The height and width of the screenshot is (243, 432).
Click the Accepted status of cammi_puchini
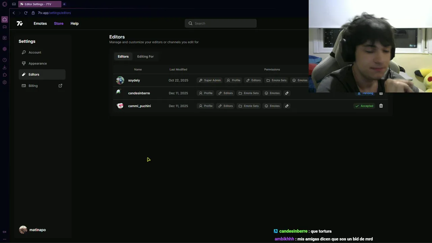tap(364, 106)
